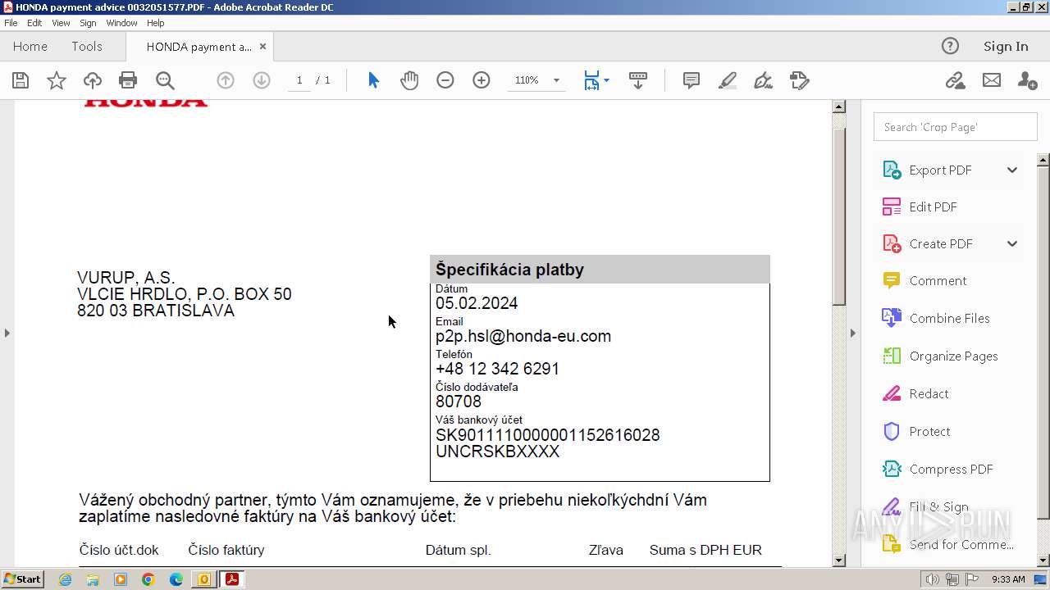The image size is (1050, 590).
Task: Click the current page number field
Action: 299,80
